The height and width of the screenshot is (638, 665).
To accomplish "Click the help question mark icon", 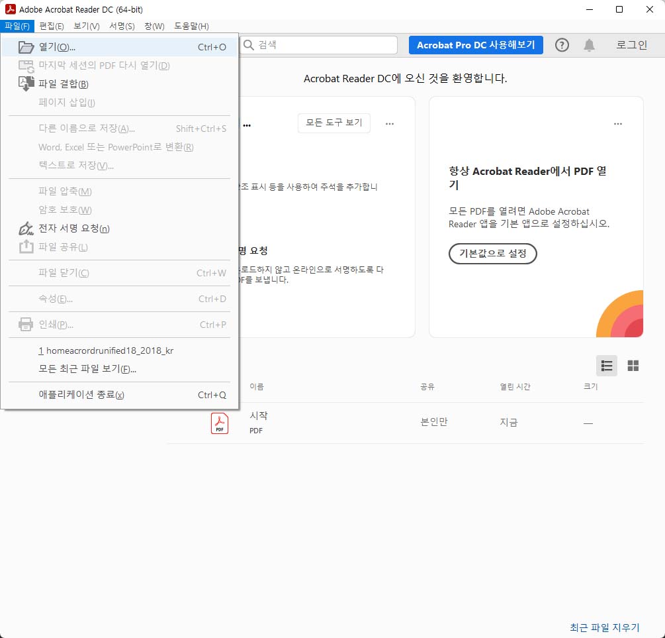I will [x=562, y=45].
